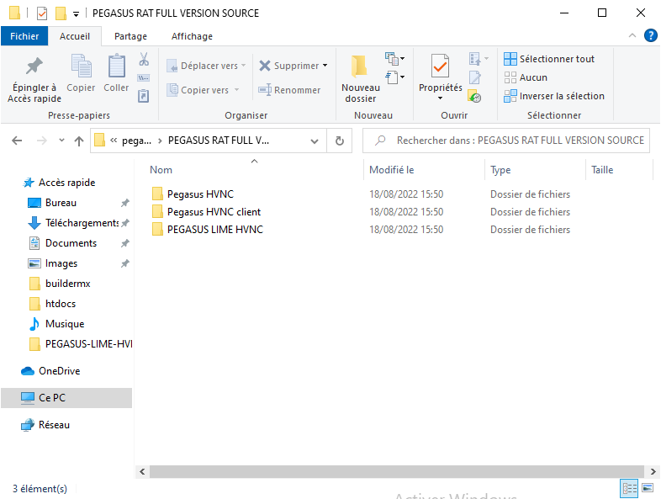Click the pega... breadcrumb segment
Image resolution: width=661 pixels, height=499 pixels.
(x=136, y=141)
